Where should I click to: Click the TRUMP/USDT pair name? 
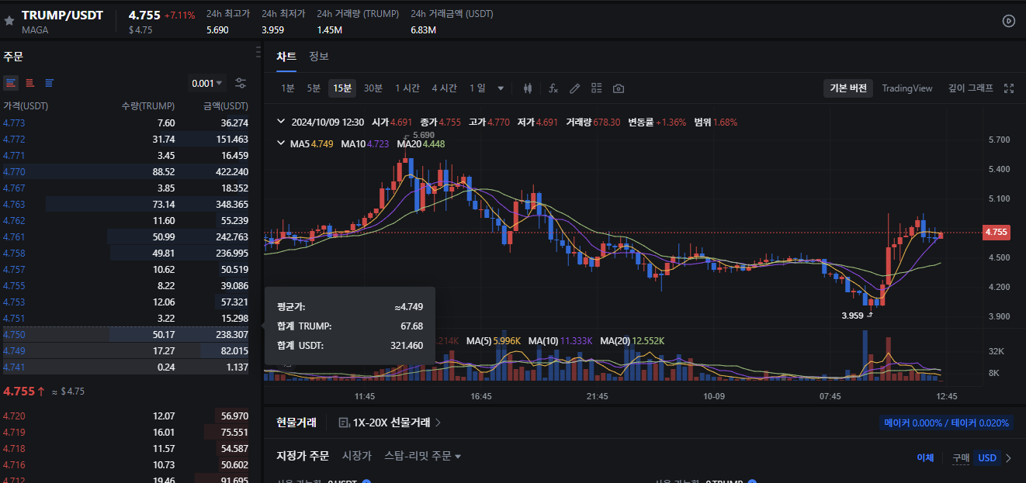coord(62,16)
